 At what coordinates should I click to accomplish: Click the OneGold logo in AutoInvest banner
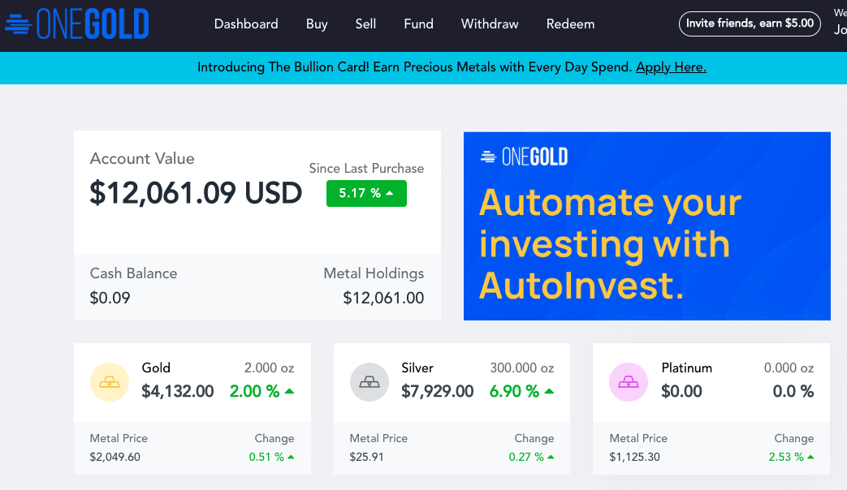tap(524, 157)
